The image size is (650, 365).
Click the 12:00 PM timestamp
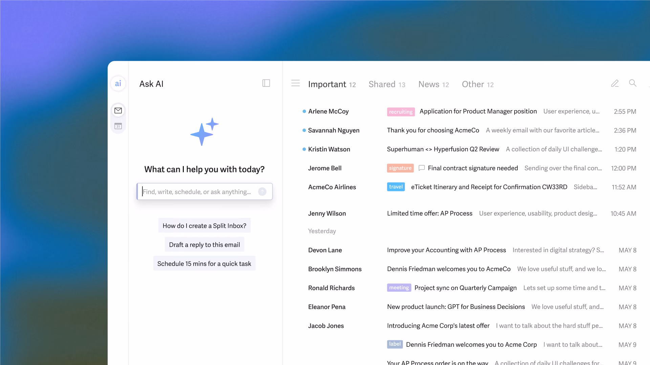623,168
